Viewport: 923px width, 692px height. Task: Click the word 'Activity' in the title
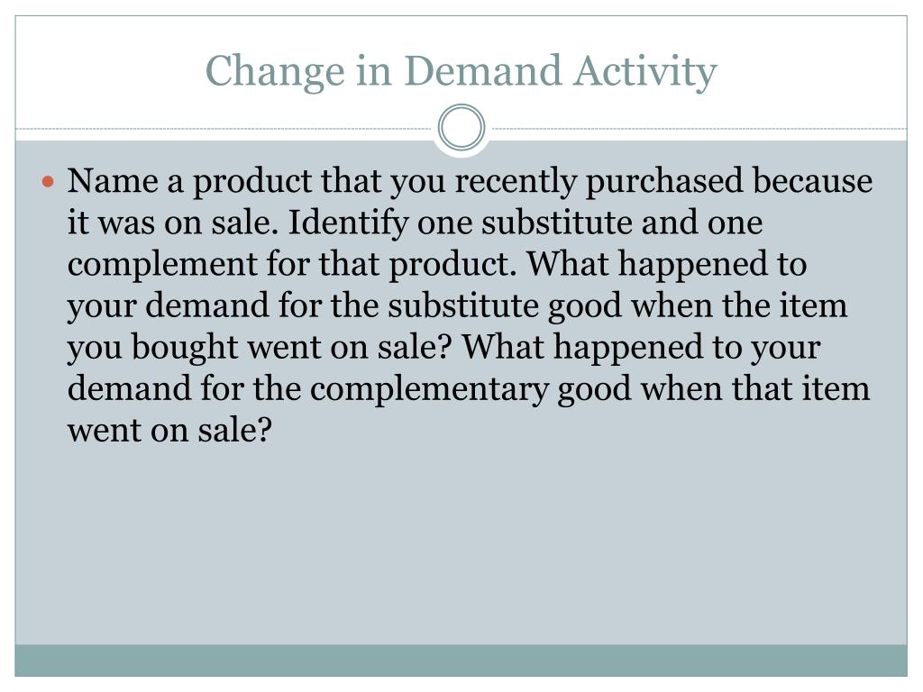pyautogui.click(x=645, y=72)
